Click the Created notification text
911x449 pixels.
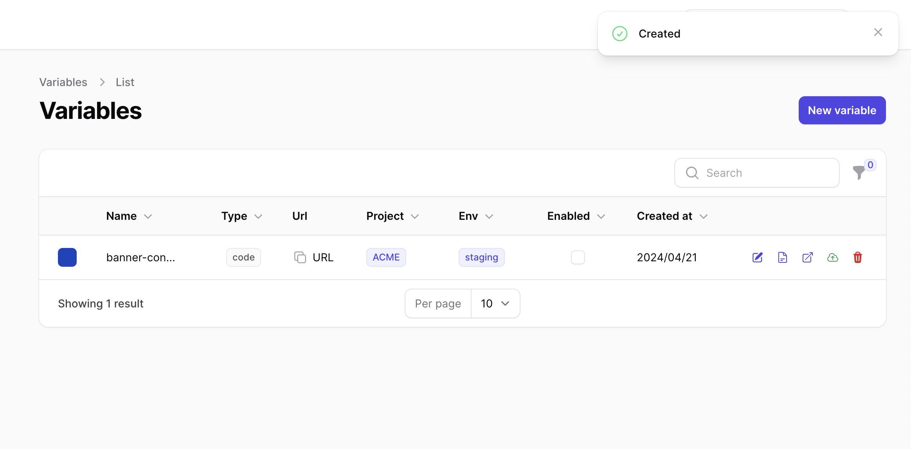click(x=659, y=34)
